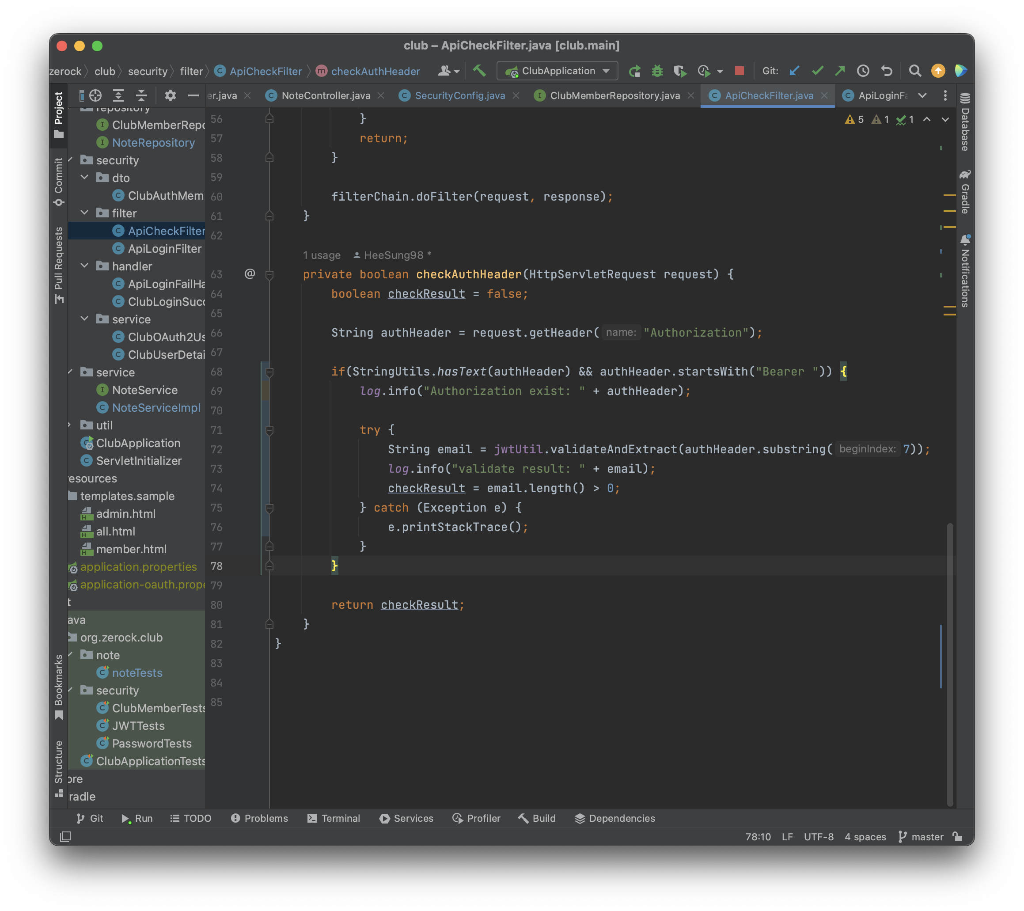
Task: Start debugging with the bug icon
Action: point(657,71)
